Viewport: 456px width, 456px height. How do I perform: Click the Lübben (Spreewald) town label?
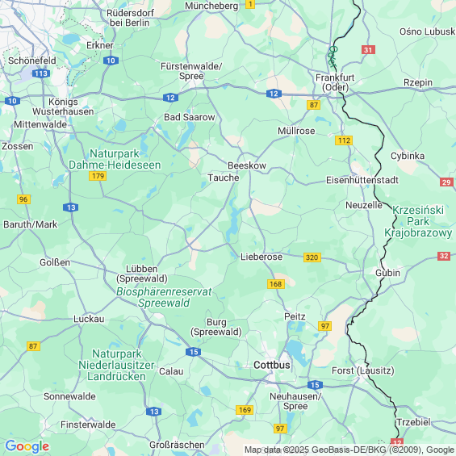(142, 274)
